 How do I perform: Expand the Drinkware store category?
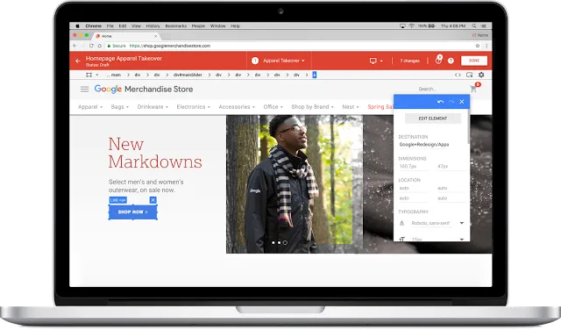(153, 107)
